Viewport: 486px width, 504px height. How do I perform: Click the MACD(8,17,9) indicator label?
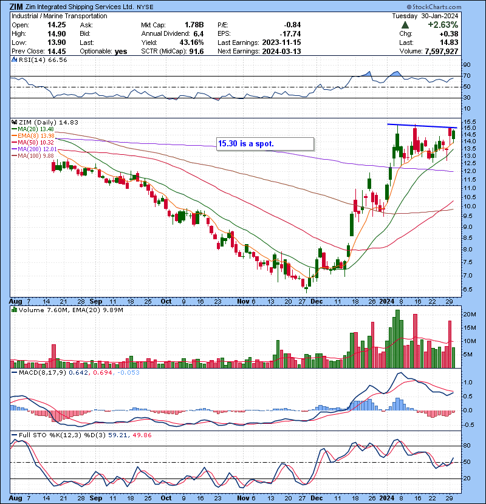click(43, 373)
